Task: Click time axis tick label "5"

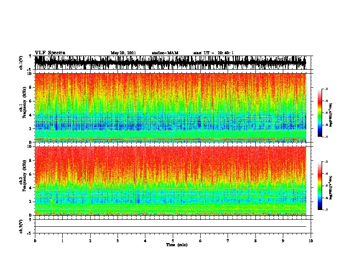Action: (x=173, y=241)
